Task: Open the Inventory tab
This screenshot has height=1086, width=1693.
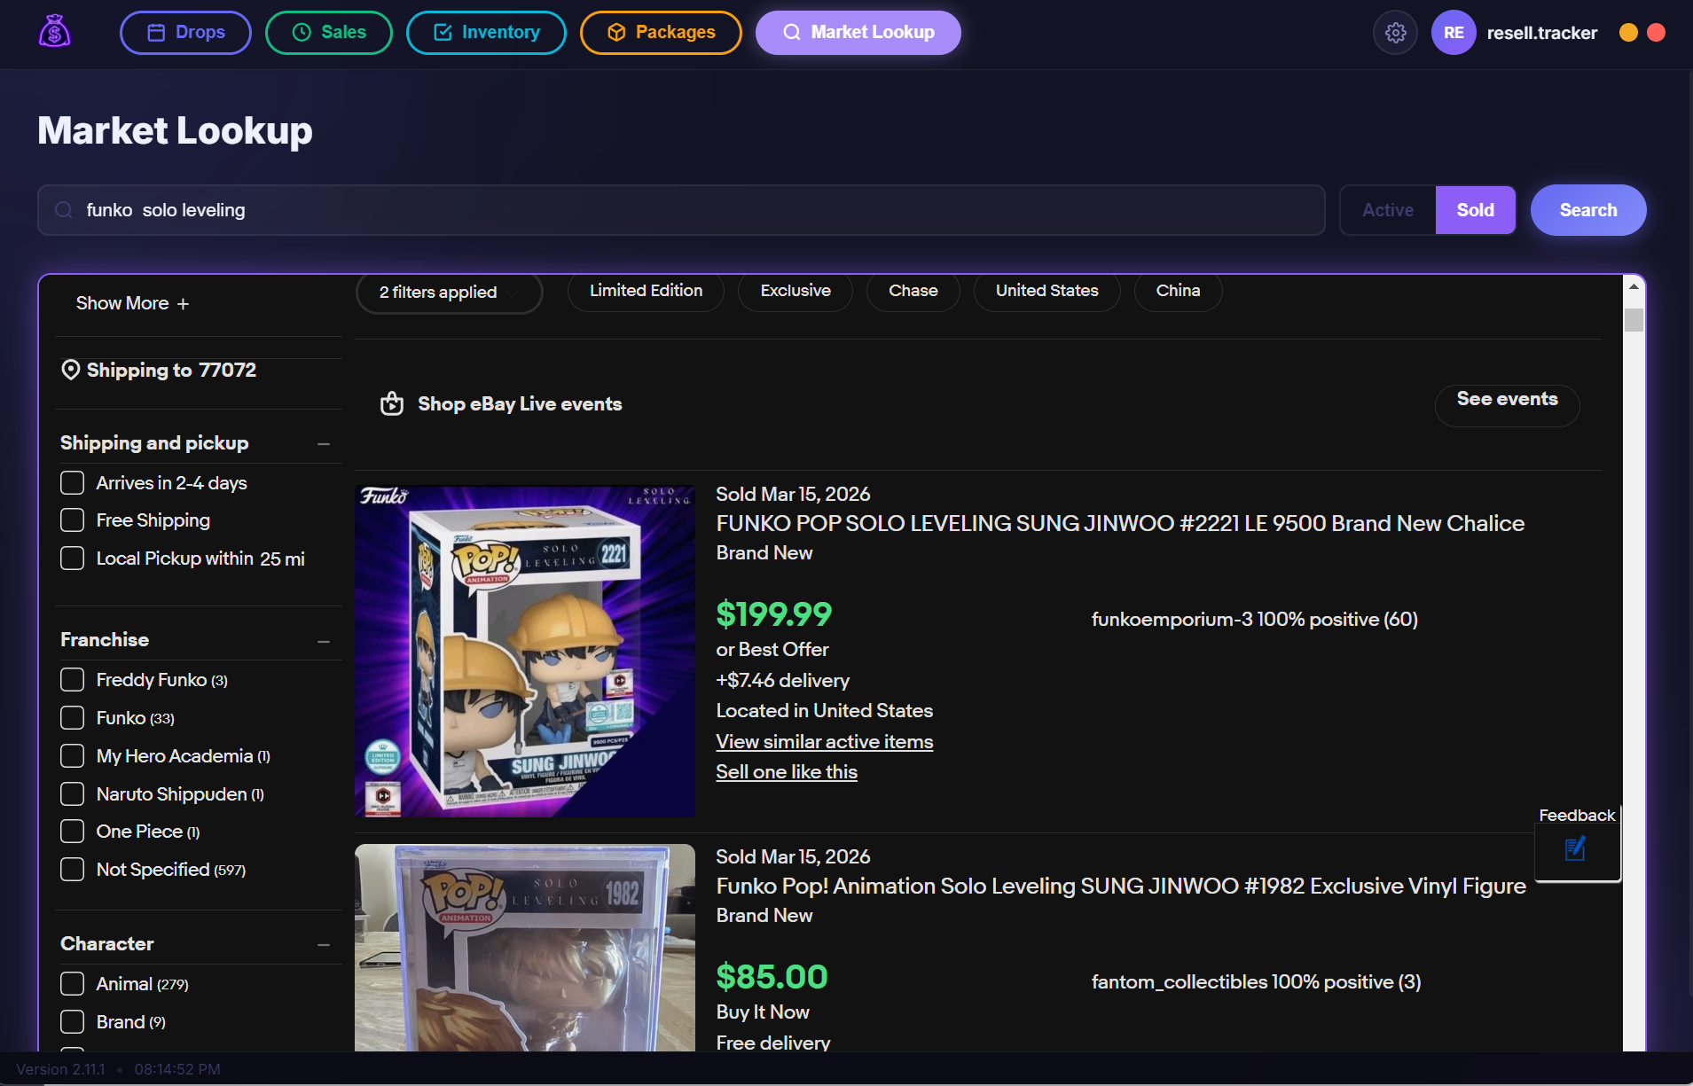Action: pos(485,33)
